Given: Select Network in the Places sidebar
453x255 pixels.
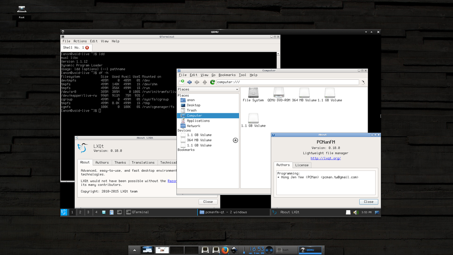Looking at the screenshot, I should coord(193,126).
